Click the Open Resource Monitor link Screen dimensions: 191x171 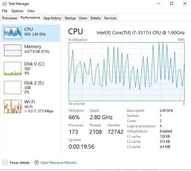tap(59, 163)
